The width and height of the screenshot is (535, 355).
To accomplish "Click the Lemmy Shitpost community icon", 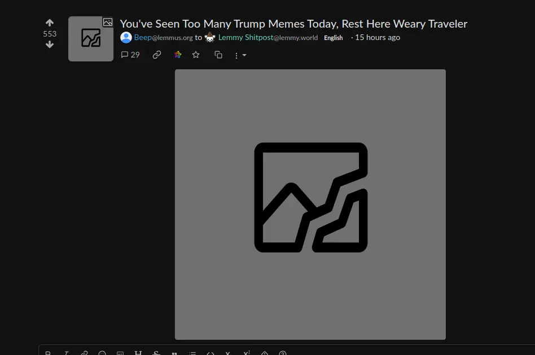I will [x=210, y=38].
